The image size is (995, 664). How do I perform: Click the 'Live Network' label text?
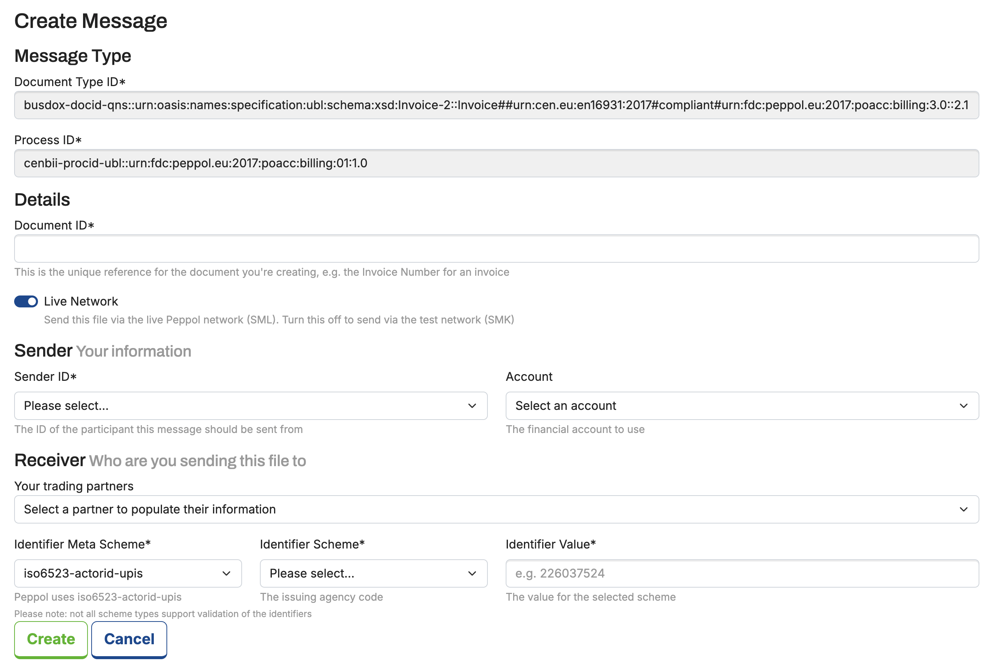point(81,301)
